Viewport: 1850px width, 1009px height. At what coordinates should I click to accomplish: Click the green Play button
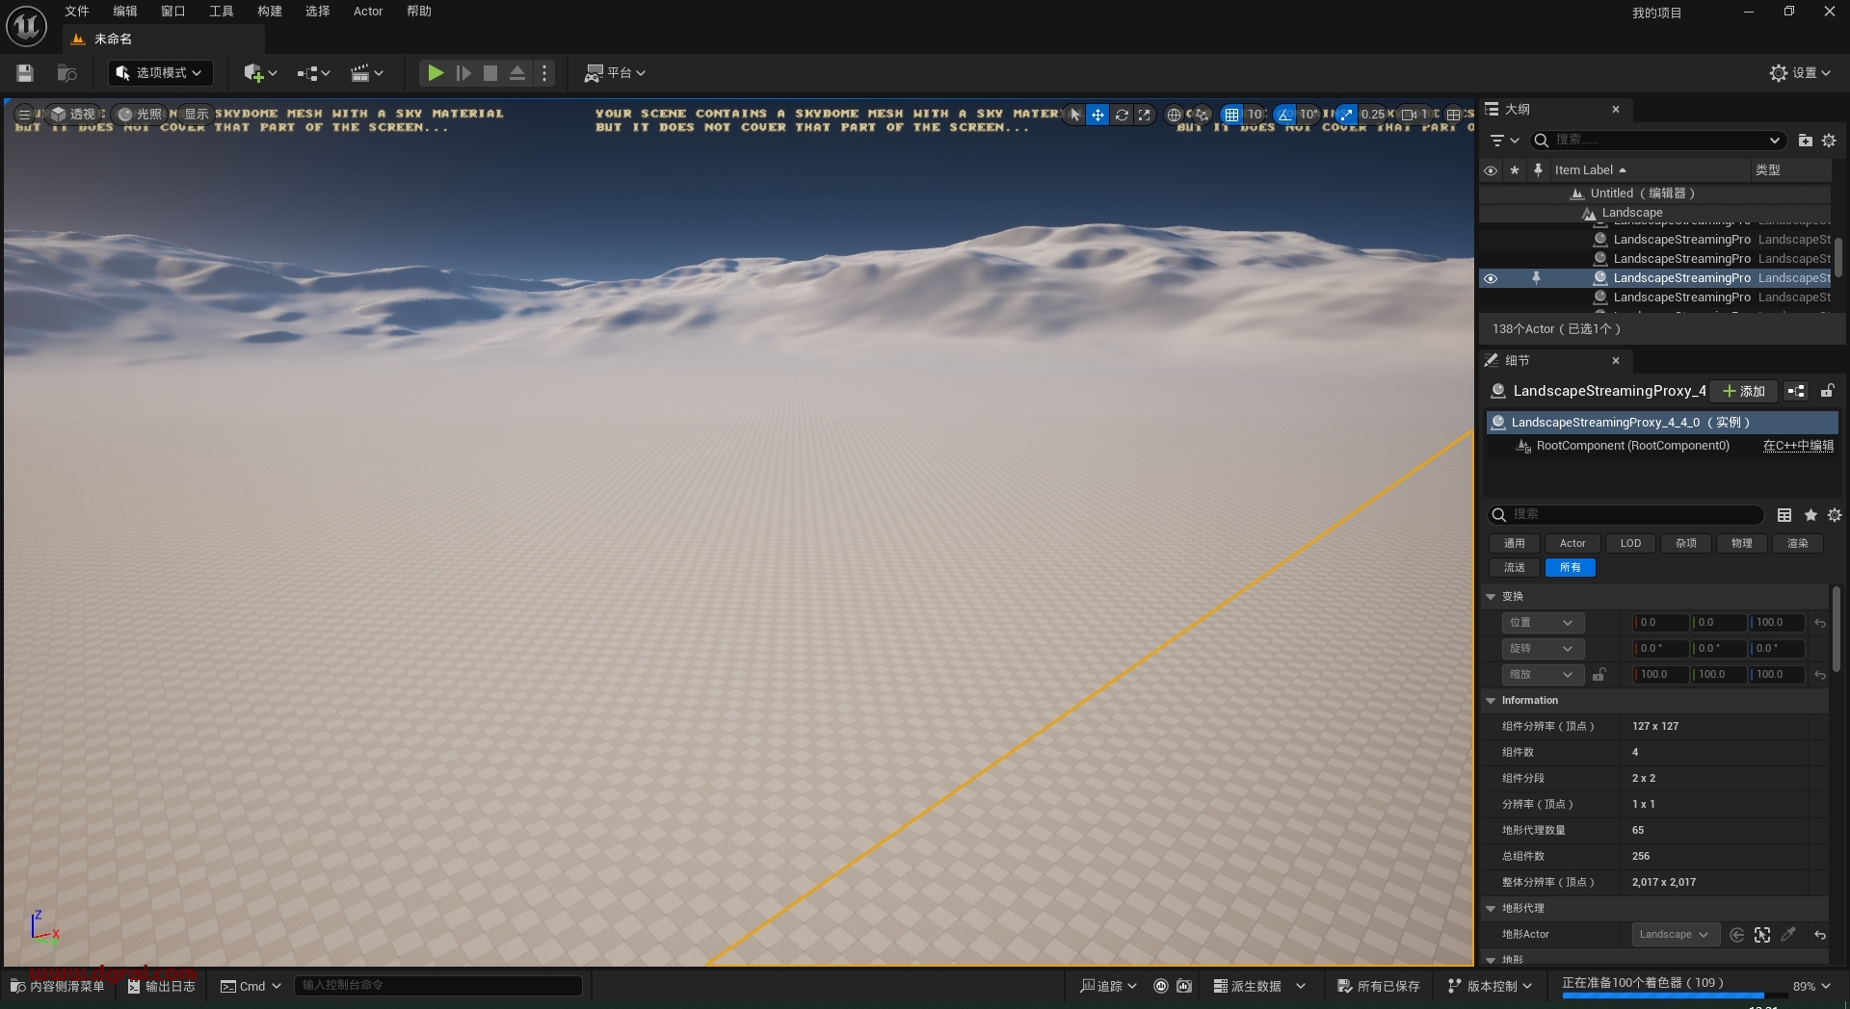pyautogui.click(x=436, y=73)
